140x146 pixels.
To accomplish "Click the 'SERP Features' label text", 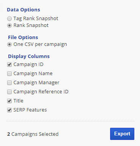I will [x=30, y=110].
